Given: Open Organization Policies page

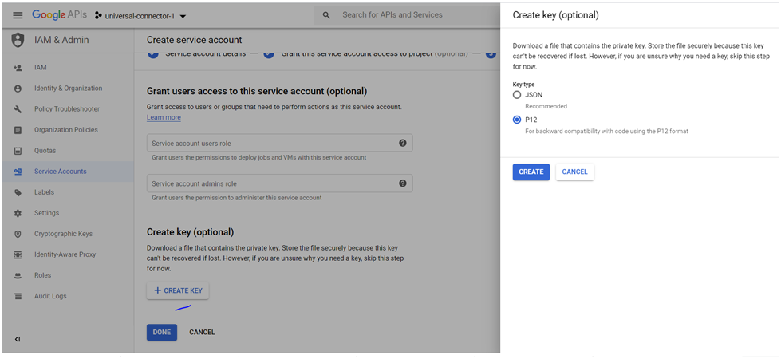Looking at the screenshot, I should pyautogui.click(x=65, y=129).
